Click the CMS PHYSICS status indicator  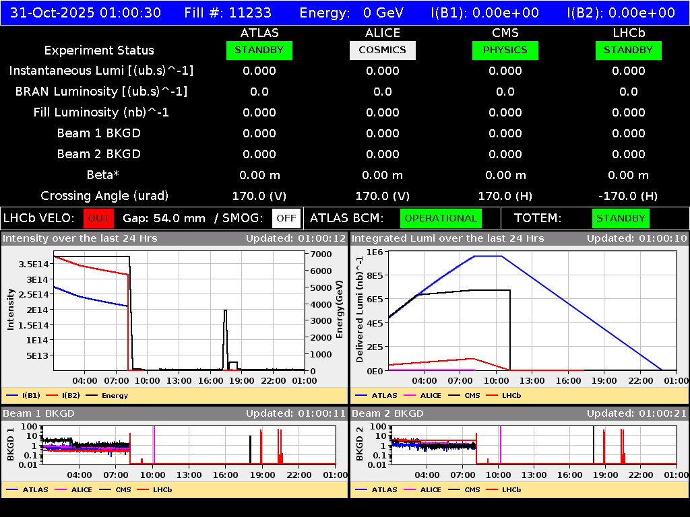(505, 50)
